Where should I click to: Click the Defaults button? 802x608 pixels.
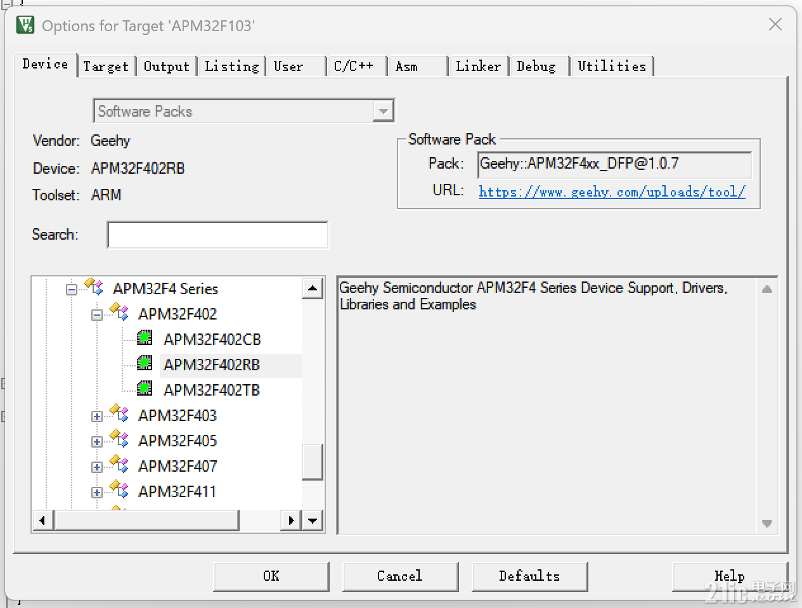(x=529, y=576)
